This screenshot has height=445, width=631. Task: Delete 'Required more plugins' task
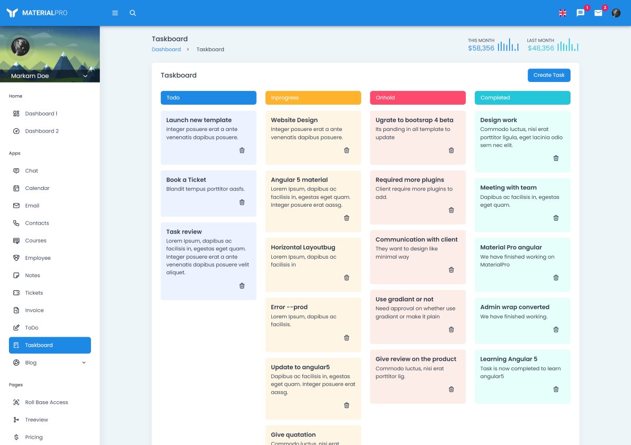coord(451,210)
